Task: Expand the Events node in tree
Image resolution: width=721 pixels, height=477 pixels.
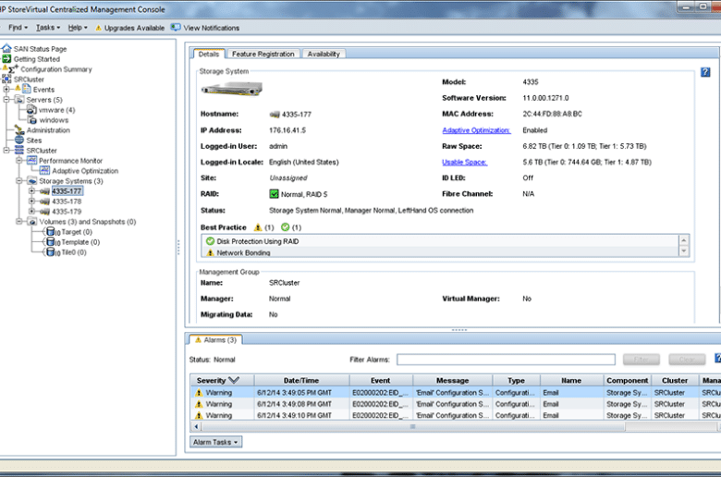Action: [x=6, y=90]
